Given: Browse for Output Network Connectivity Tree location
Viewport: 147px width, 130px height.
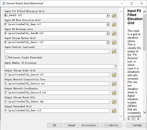Looking at the screenshot, I should [x=114, y=84].
